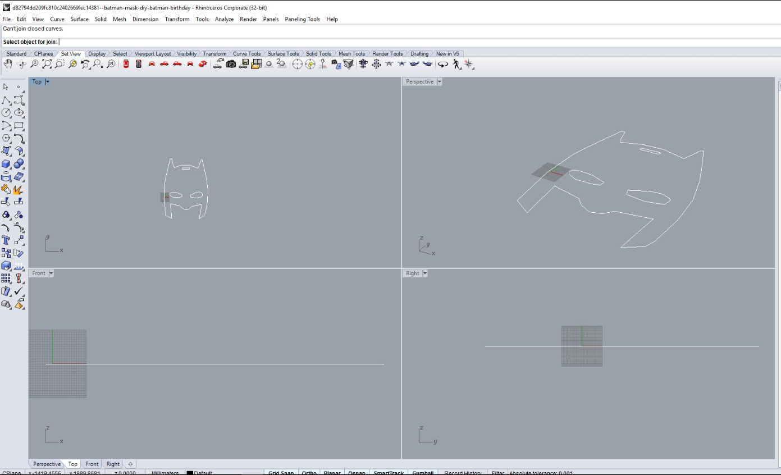This screenshot has height=475, width=781.
Task: Click the Rotate View tool
Action: pyautogui.click(x=22, y=64)
